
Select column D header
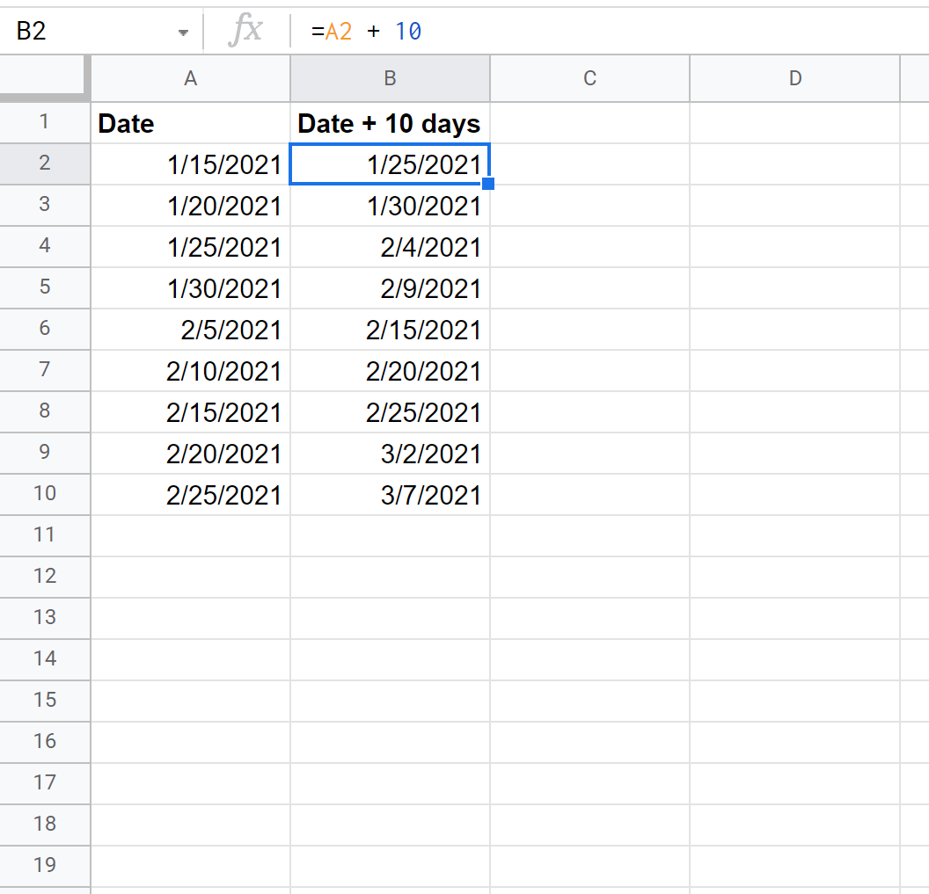794,78
